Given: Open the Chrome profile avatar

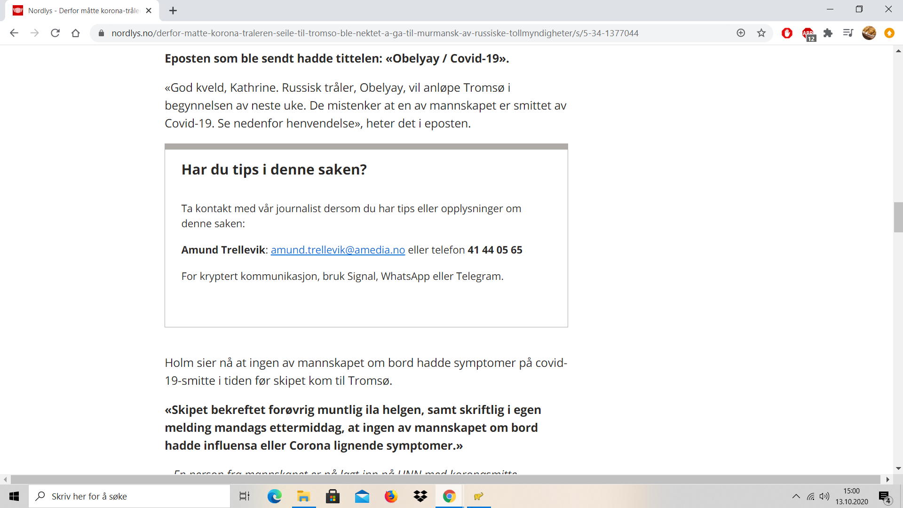Looking at the screenshot, I should [x=869, y=33].
